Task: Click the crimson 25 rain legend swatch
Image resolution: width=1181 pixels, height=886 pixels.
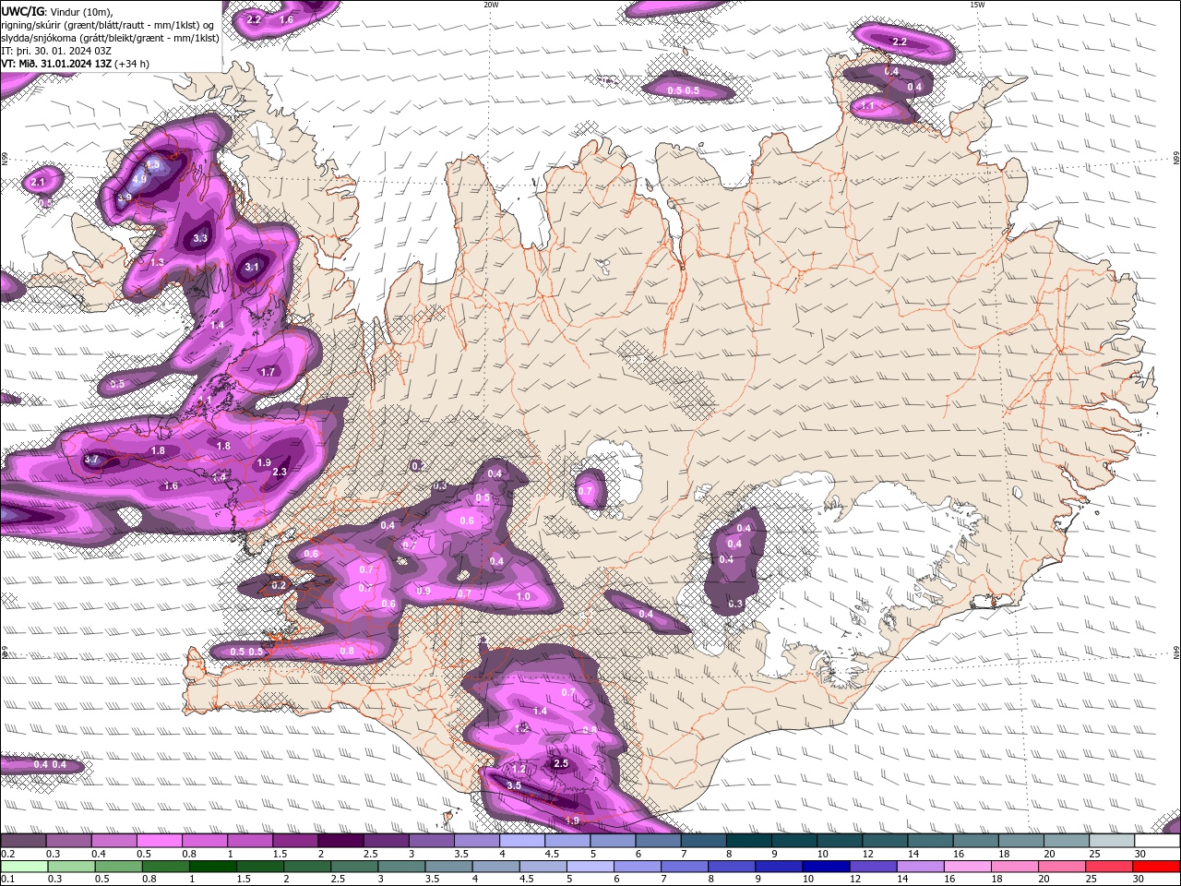Action: [x=1108, y=867]
